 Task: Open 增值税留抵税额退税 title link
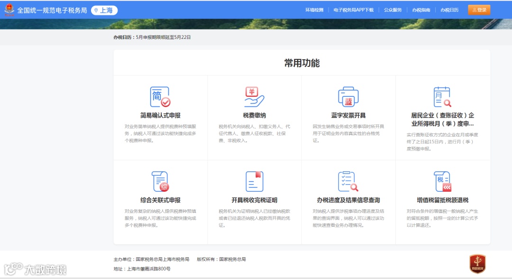(x=442, y=200)
